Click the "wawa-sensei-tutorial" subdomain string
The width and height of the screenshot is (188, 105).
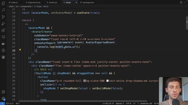(66, 36)
